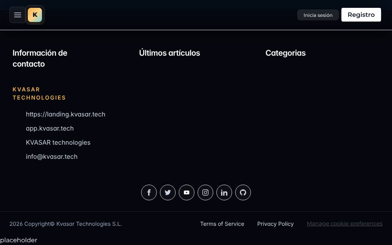
Task: Visit the app.kvasar.tech link
Action: [x=50, y=128]
